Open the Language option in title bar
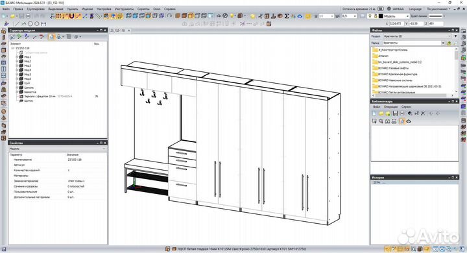Screen dimensions: 467x253 click(x=415, y=9)
